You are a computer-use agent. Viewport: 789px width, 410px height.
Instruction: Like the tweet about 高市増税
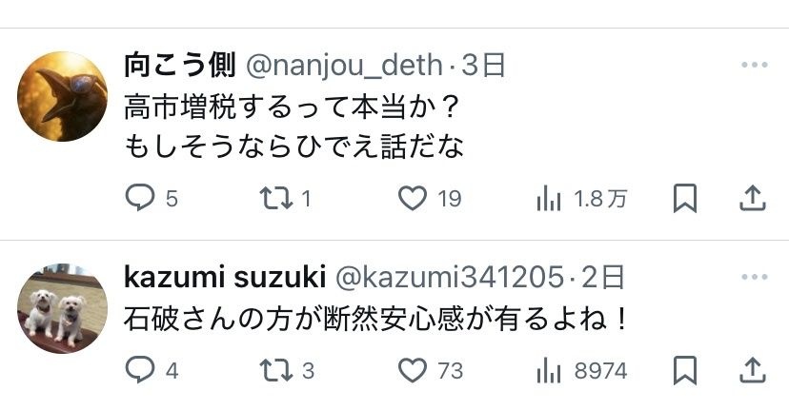412,198
